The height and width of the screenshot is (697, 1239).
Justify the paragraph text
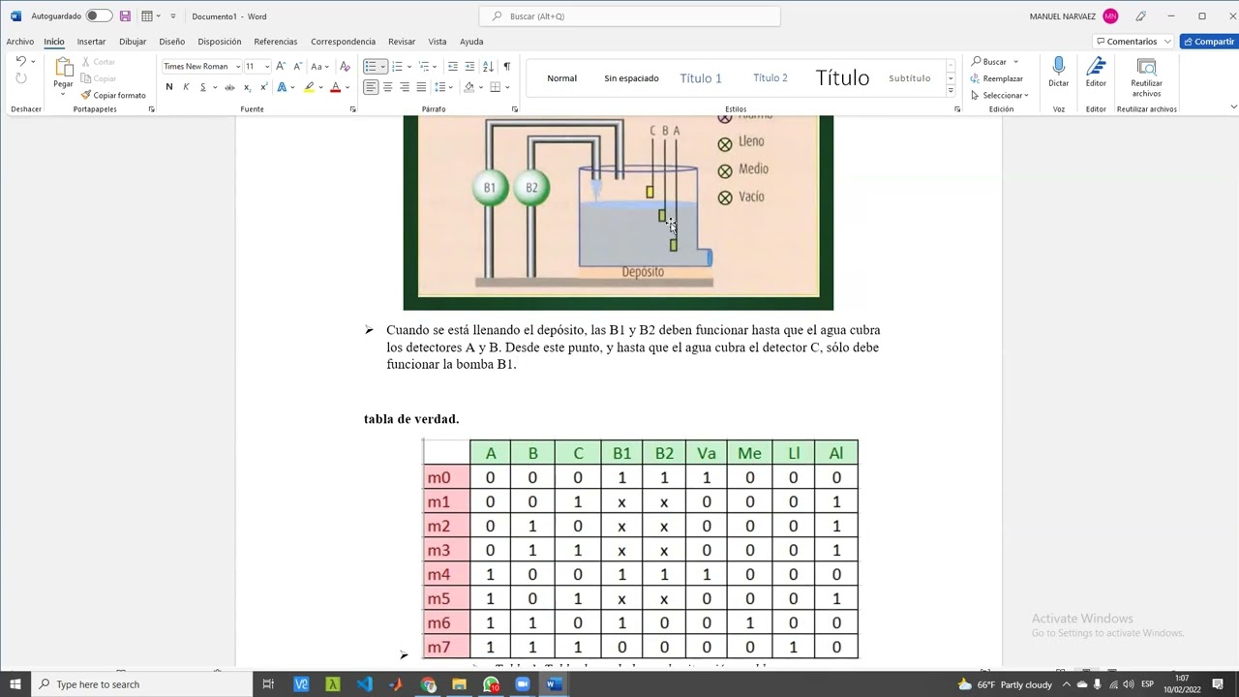click(420, 87)
